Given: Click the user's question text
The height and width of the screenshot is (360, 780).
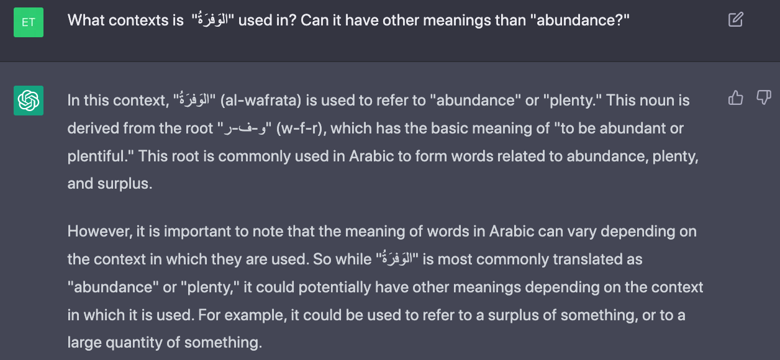Looking at the screenshot, I should coord(348,20).
